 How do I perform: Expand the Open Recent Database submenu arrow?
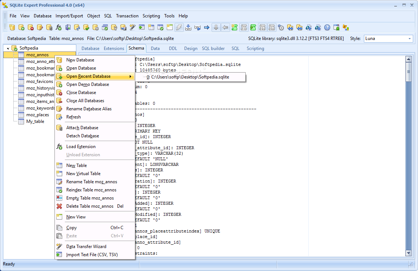click(x=130, y=76)
